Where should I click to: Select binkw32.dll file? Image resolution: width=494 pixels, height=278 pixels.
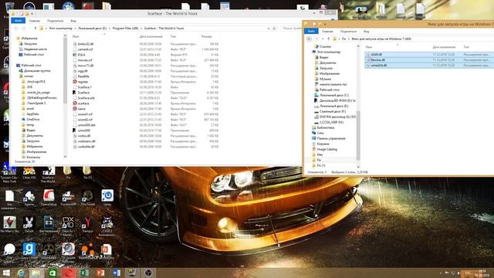(83, 44)
